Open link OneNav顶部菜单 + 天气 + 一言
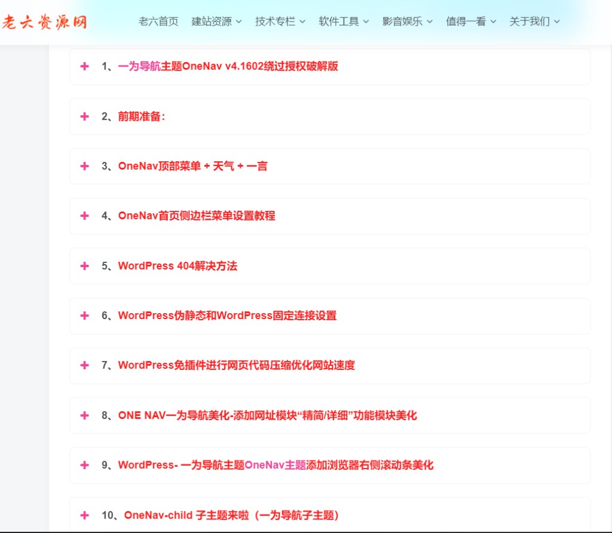 pyautogui.click(x=193, y=166)
